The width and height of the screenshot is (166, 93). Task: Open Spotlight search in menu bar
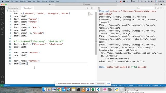(x=149, y=1)
